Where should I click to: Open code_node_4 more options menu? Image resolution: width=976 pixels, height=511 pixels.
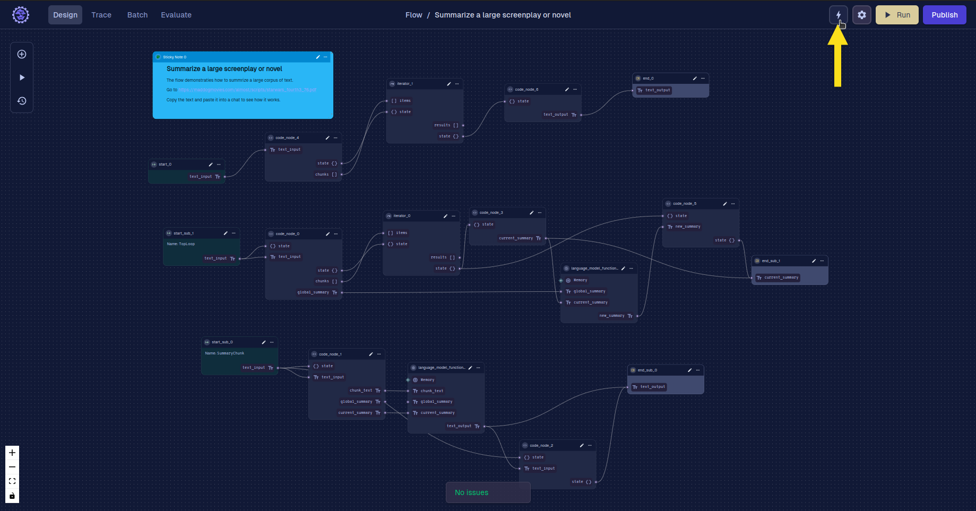335,138
